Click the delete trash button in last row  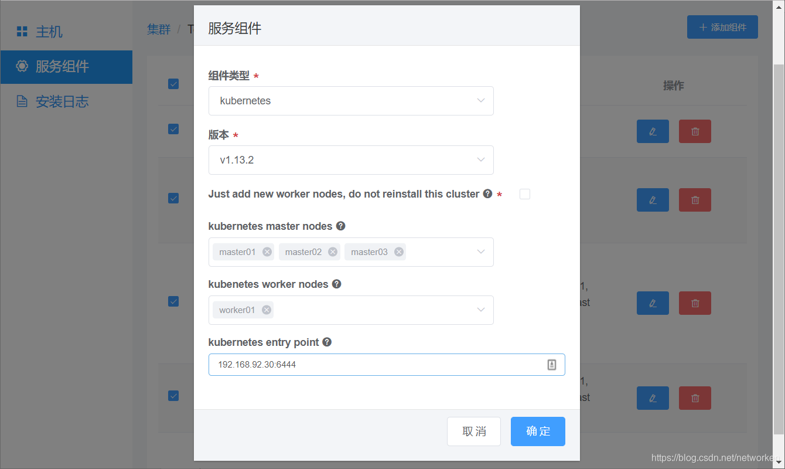click(x=695, y=398)
